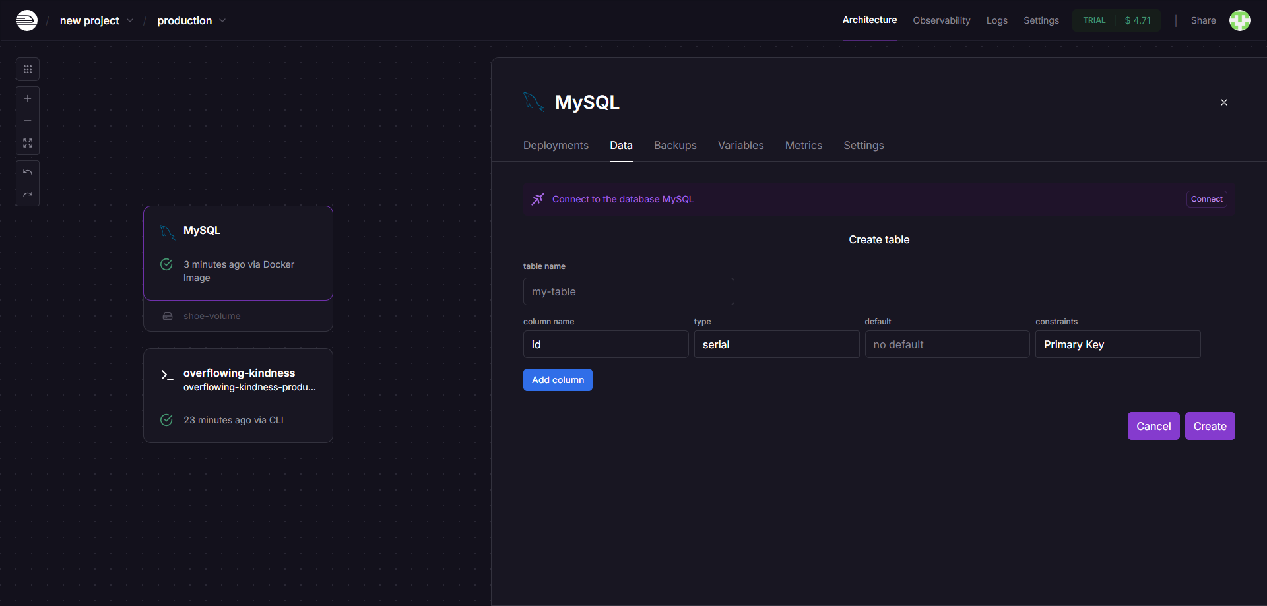Click the TRIAL $4.71 balance badge
The width and height of the screenshot is (1267, 606).
(1117, 20)
